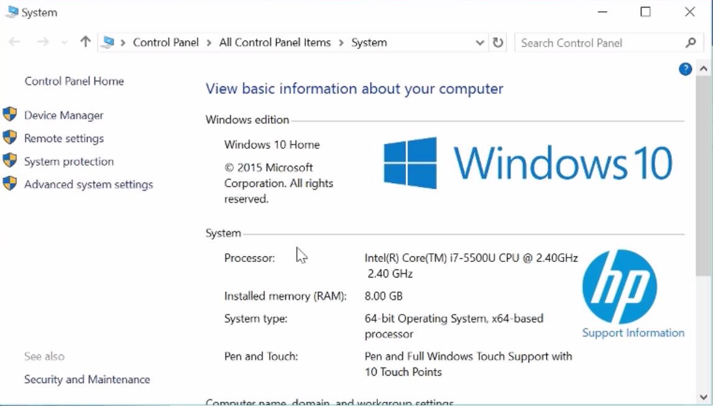Click the computer icon in the address bar
This screenshot has height=406, width=713.
[x=108, y=42]
